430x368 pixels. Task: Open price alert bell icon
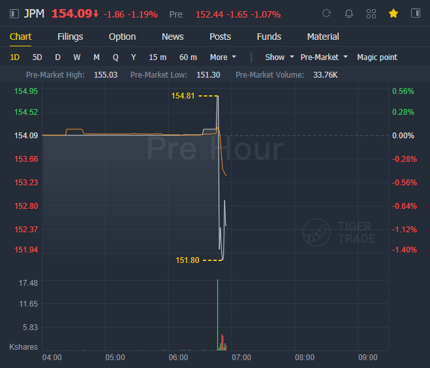point(349,14)
